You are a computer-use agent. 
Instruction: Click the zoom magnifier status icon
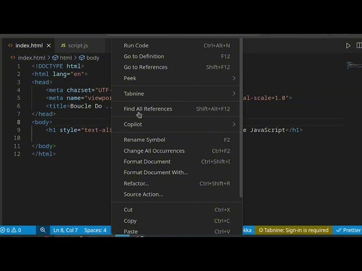coord(43,230)
